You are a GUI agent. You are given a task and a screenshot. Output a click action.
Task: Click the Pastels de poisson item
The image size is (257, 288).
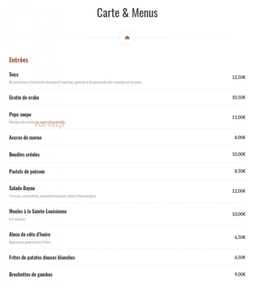pyautogui.click(x=27, y=171)
